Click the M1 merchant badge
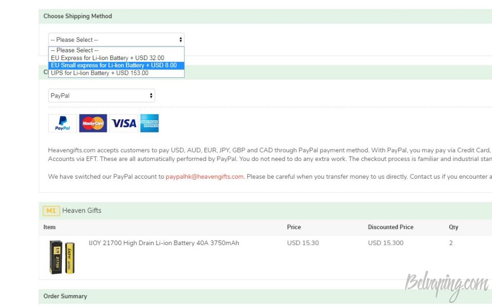Viewport: 492px width, 306px height. tap(51, 210)
